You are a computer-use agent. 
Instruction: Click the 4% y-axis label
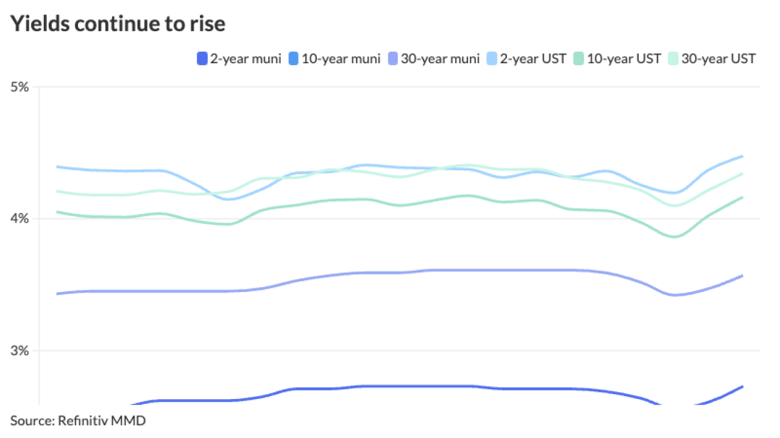tap(19, 218)
